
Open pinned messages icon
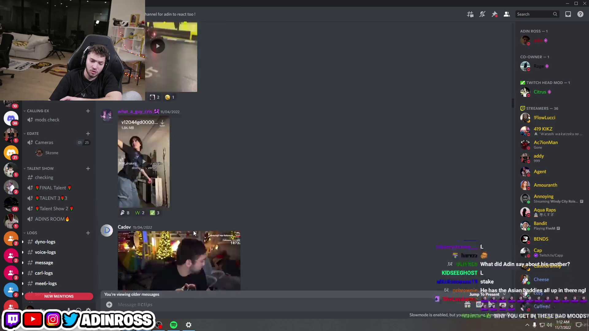495,14
